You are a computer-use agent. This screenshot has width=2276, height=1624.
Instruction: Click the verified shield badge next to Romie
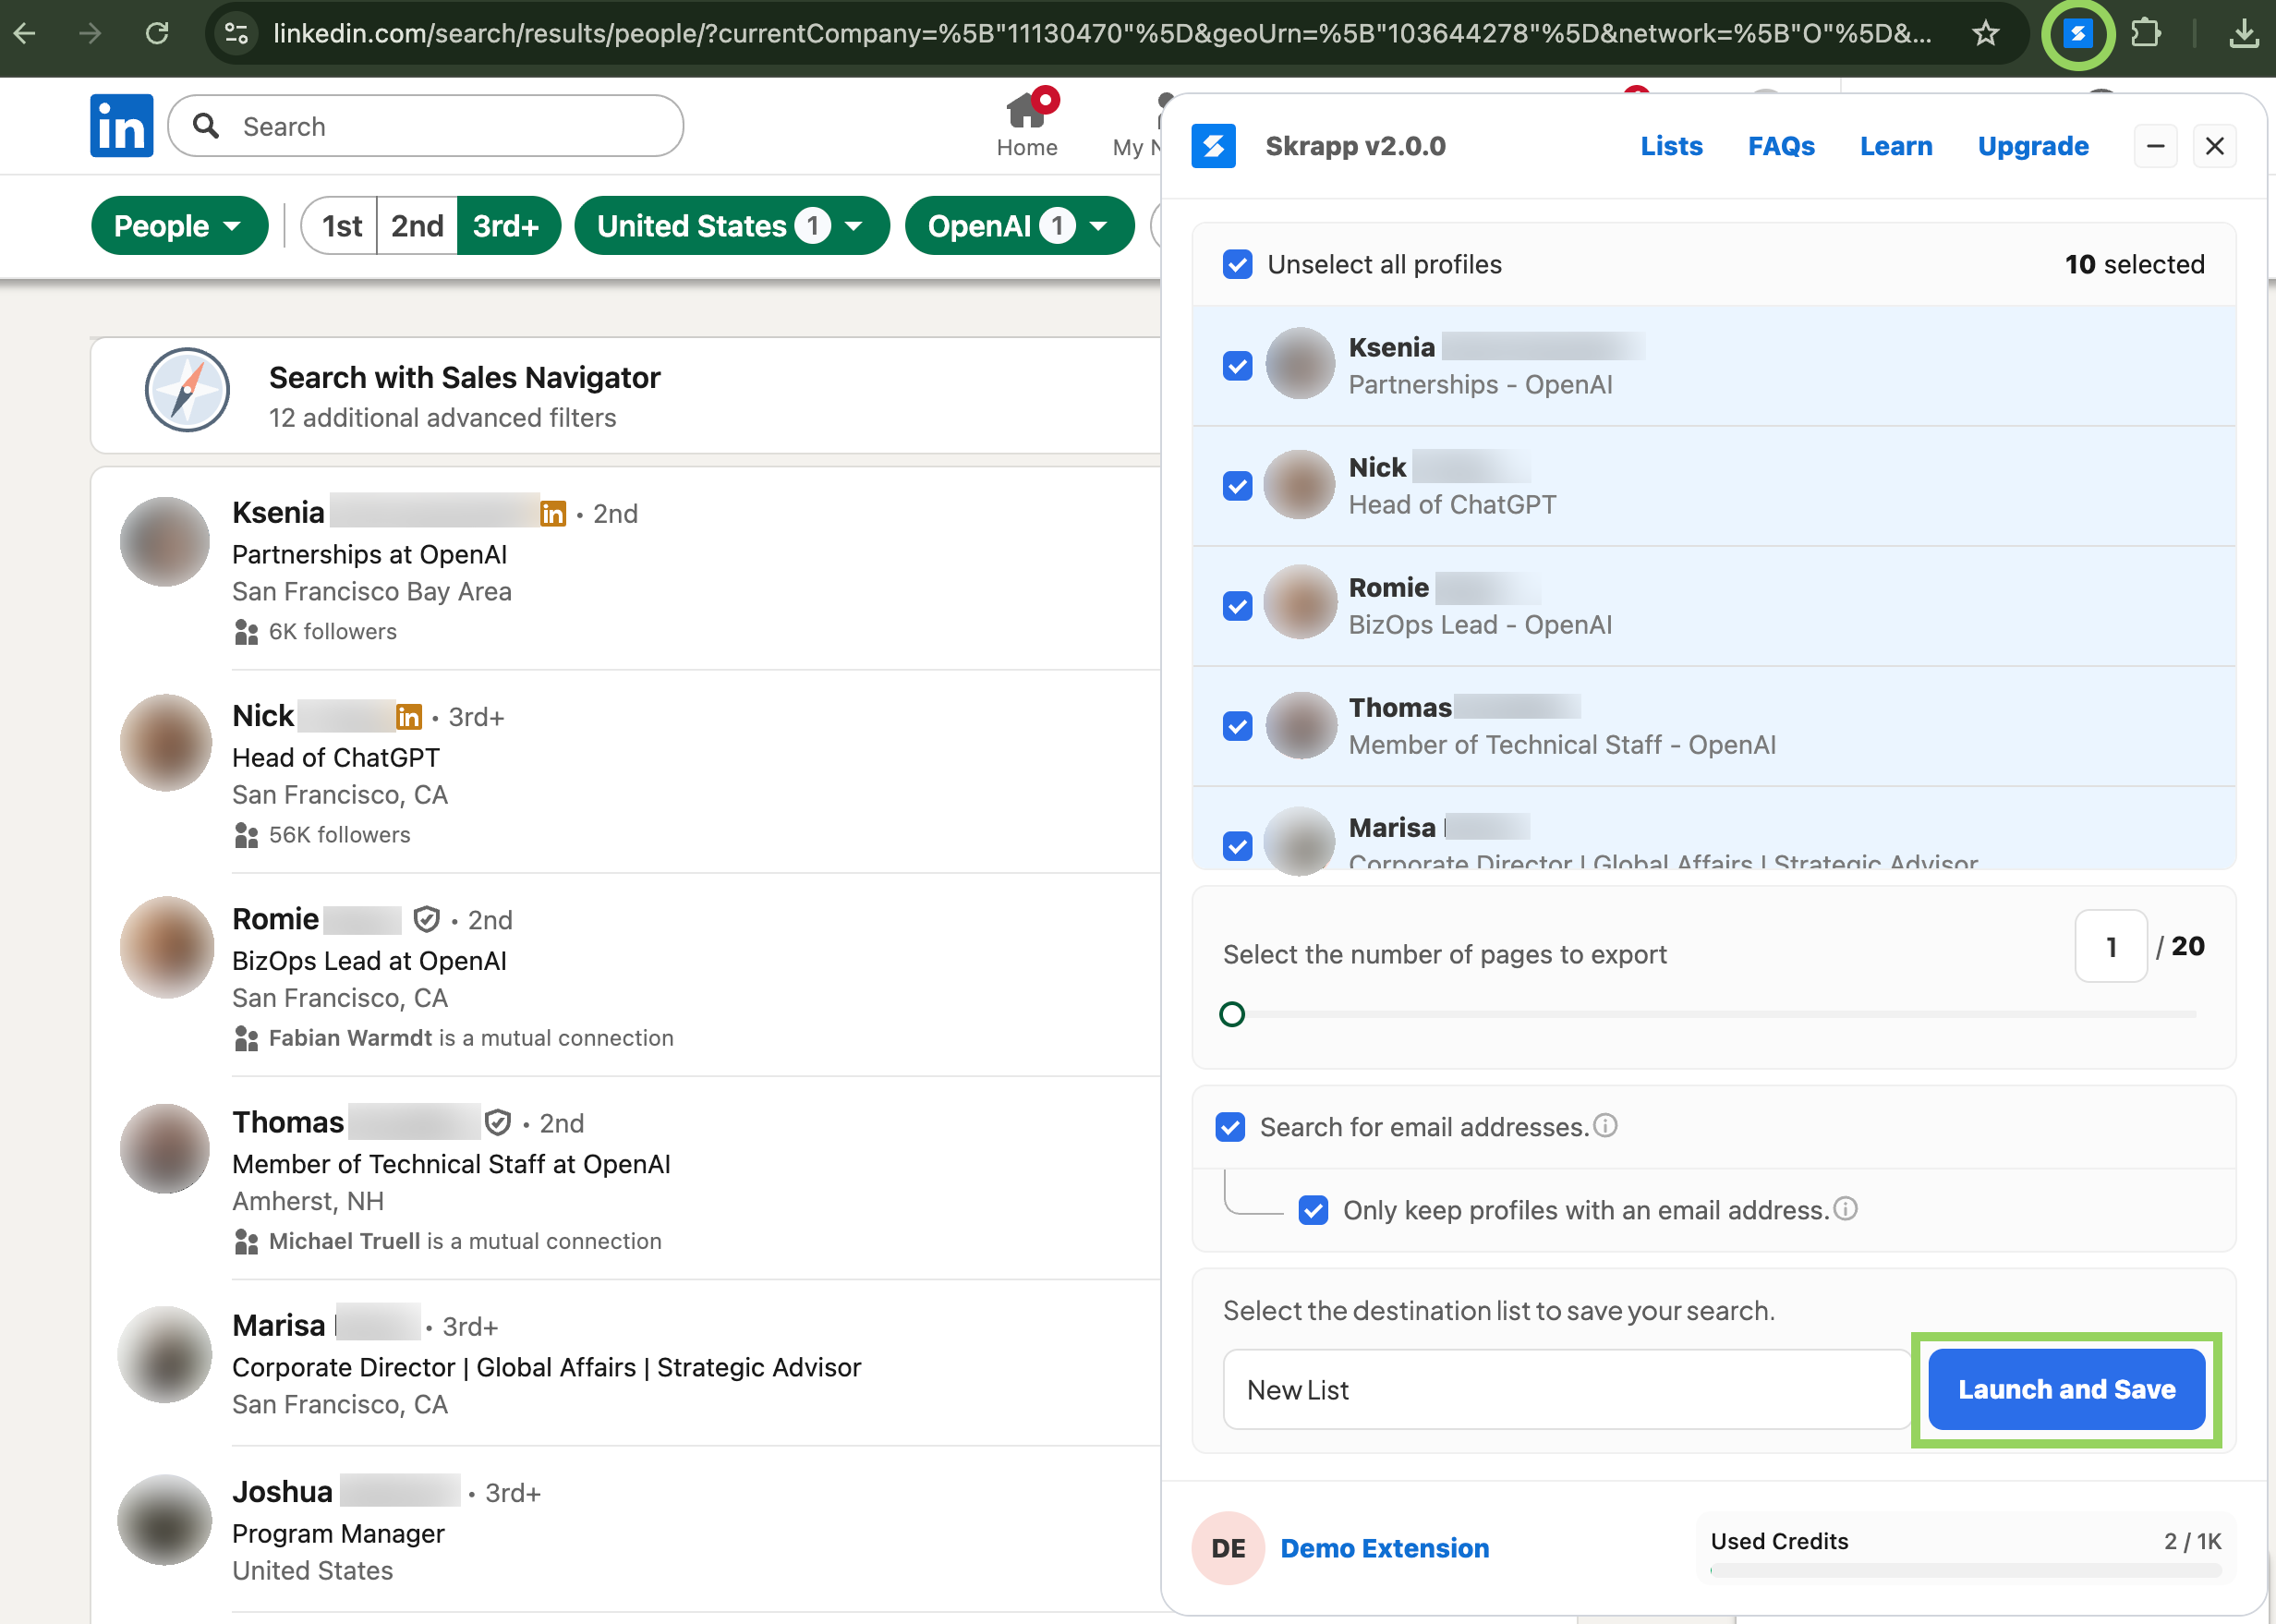coord(427,918)
